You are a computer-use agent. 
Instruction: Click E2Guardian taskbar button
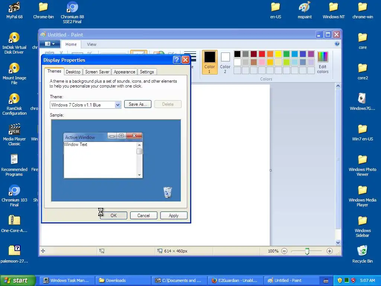(236, 280)
